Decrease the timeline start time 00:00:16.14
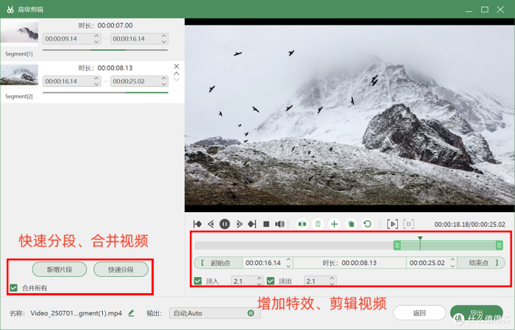Image resolution: width=515 pixels, height=330 pixels. point(288,266)
